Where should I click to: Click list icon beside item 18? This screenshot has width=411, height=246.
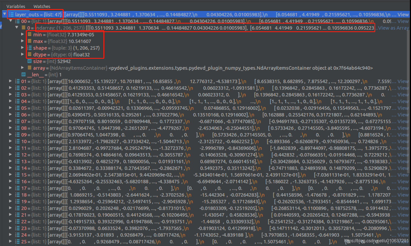click(x=17, y=195)
